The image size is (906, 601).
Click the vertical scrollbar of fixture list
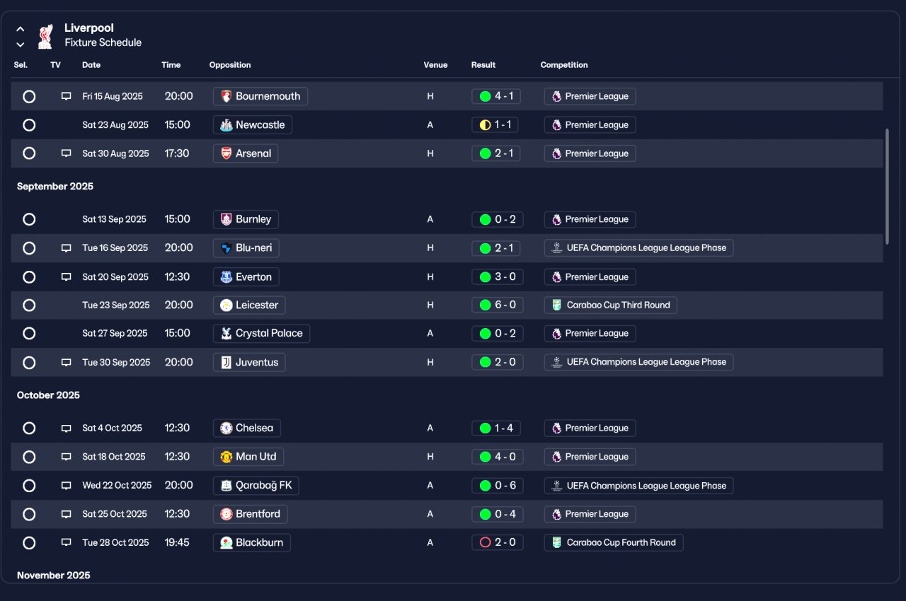point(887,186)
